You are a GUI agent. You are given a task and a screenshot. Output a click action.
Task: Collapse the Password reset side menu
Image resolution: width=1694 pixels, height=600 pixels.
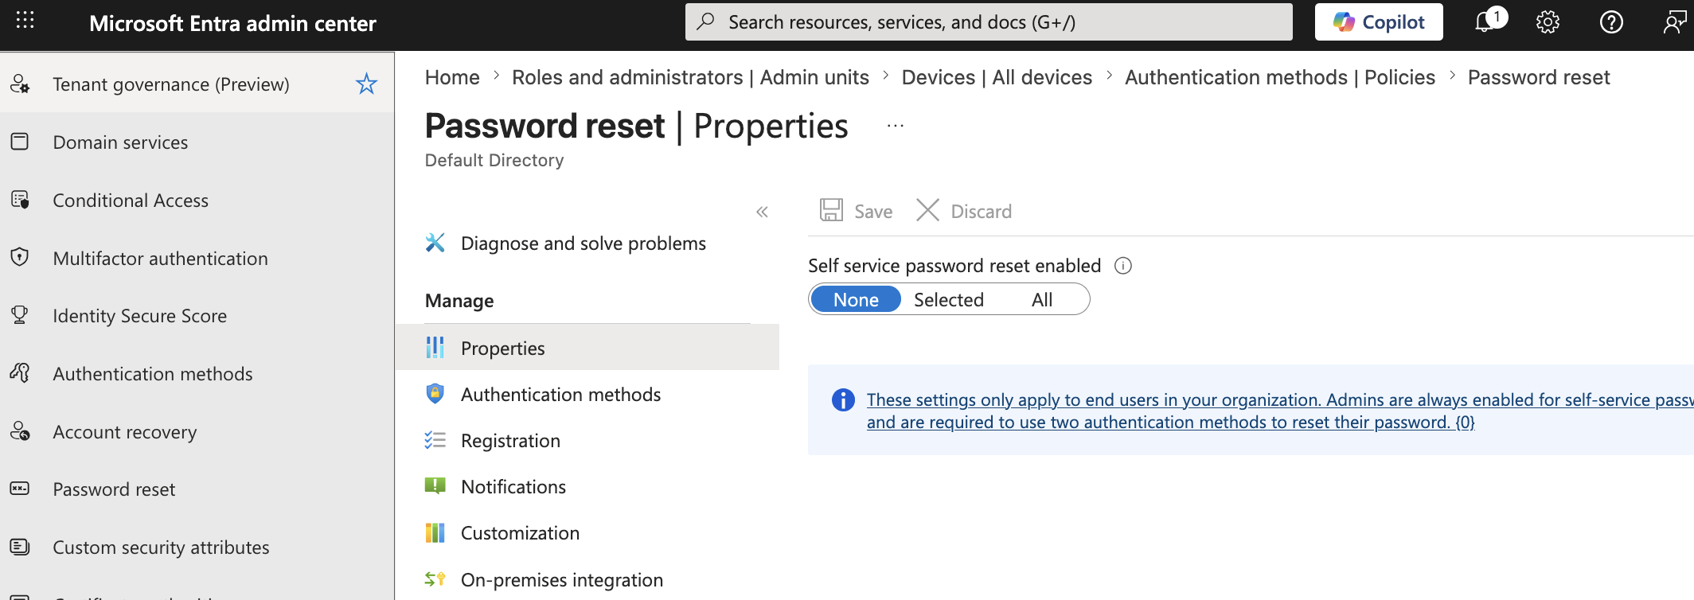[x=762, y=212]
